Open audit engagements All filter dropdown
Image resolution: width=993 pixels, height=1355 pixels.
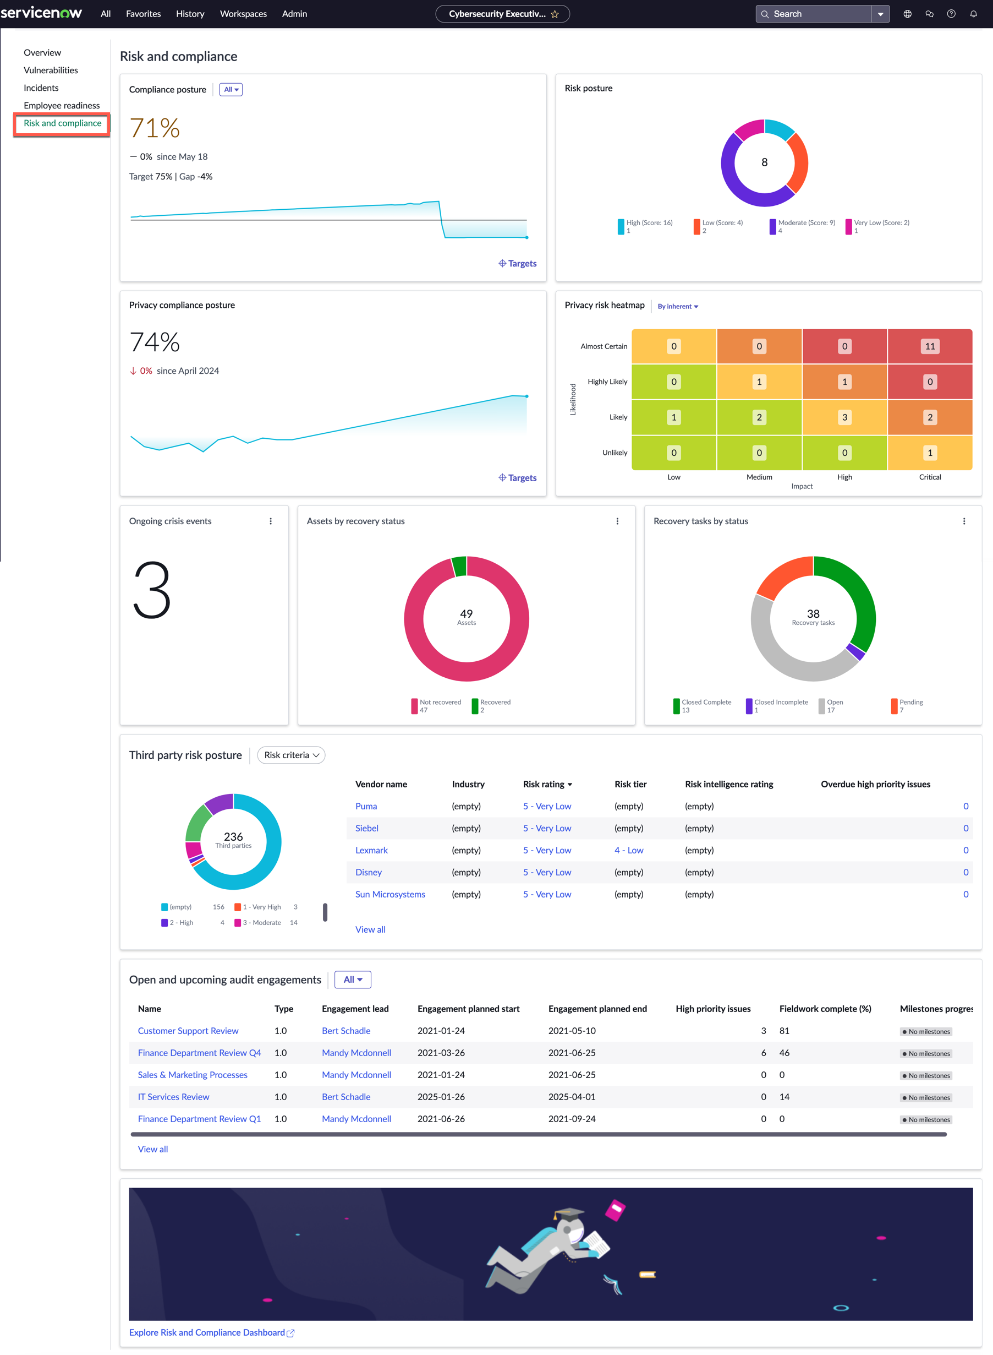click(x=353, y=979)
